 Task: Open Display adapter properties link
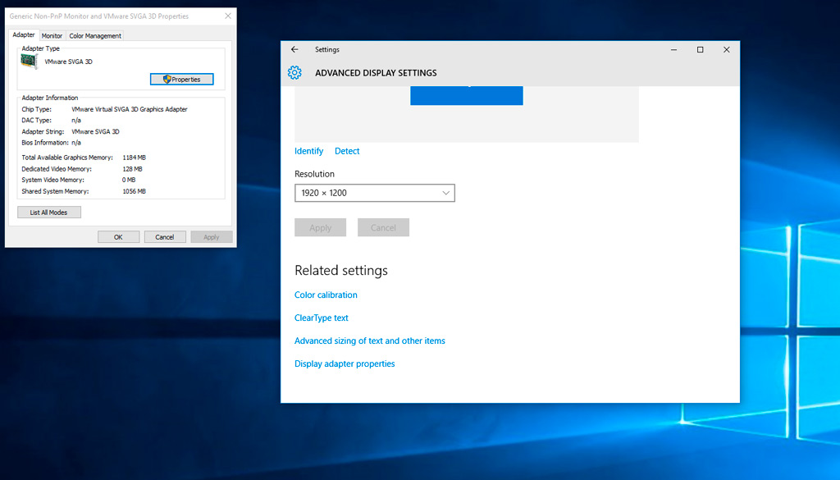[x=345, y=363]
